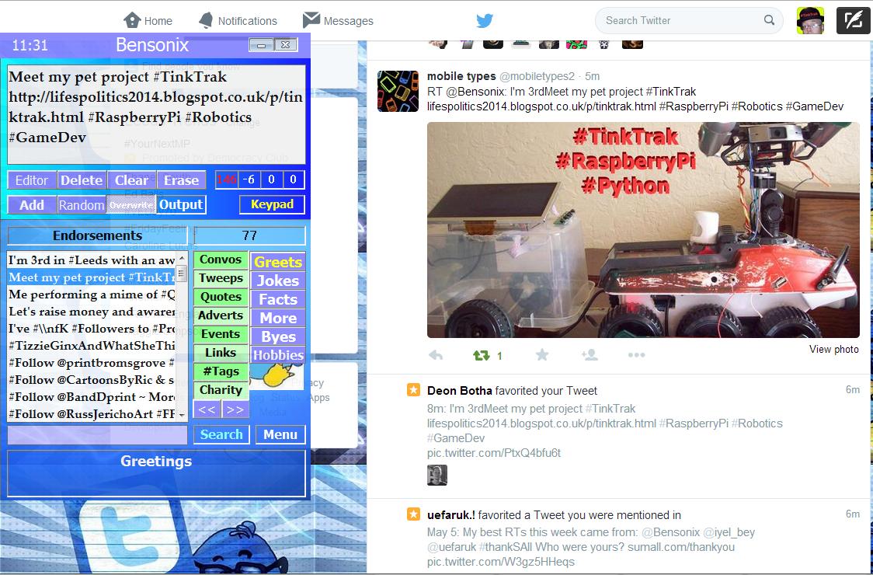
Task: Open Messages envelope icon
Action: click(x=311, y=21)
